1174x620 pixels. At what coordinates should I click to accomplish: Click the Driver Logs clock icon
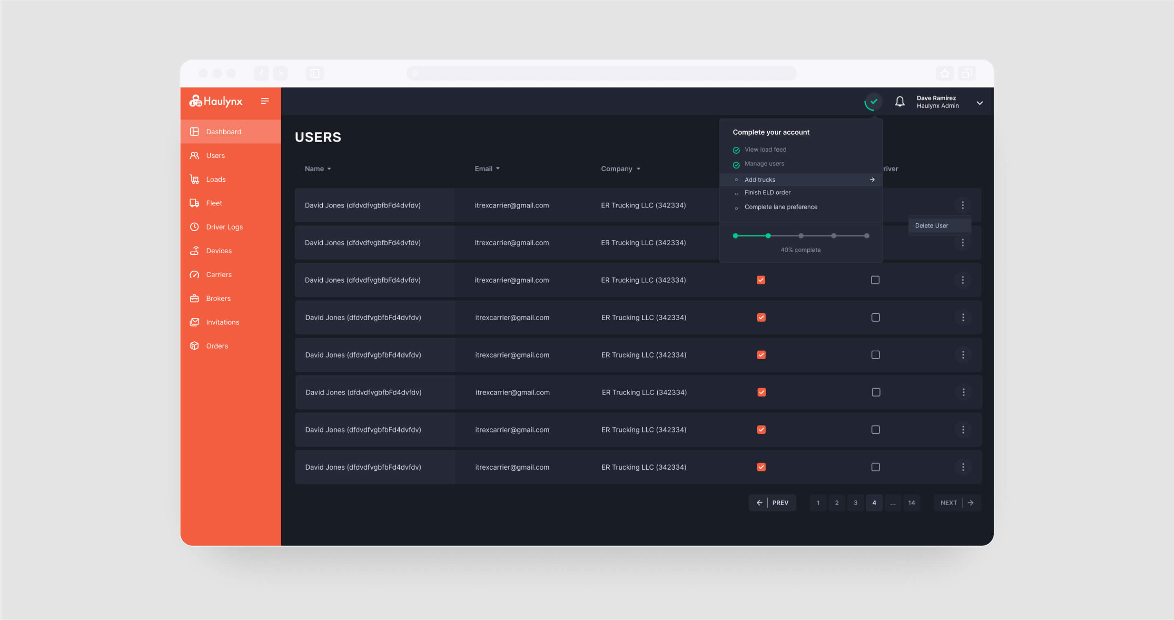click(x=195, y=227)
